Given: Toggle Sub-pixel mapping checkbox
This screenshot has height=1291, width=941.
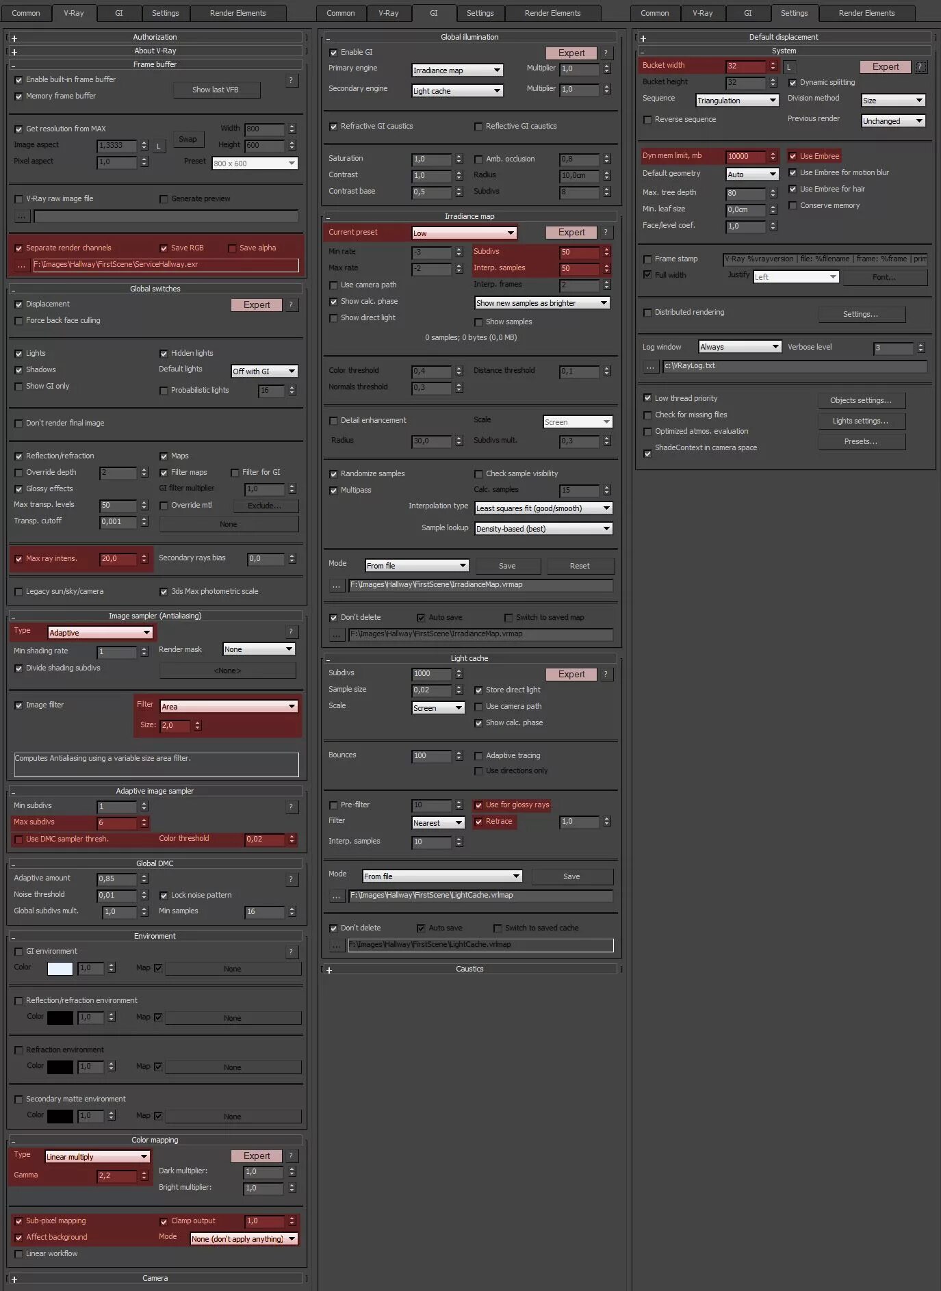Looking at the screenshot, I should pos(18,1221).
